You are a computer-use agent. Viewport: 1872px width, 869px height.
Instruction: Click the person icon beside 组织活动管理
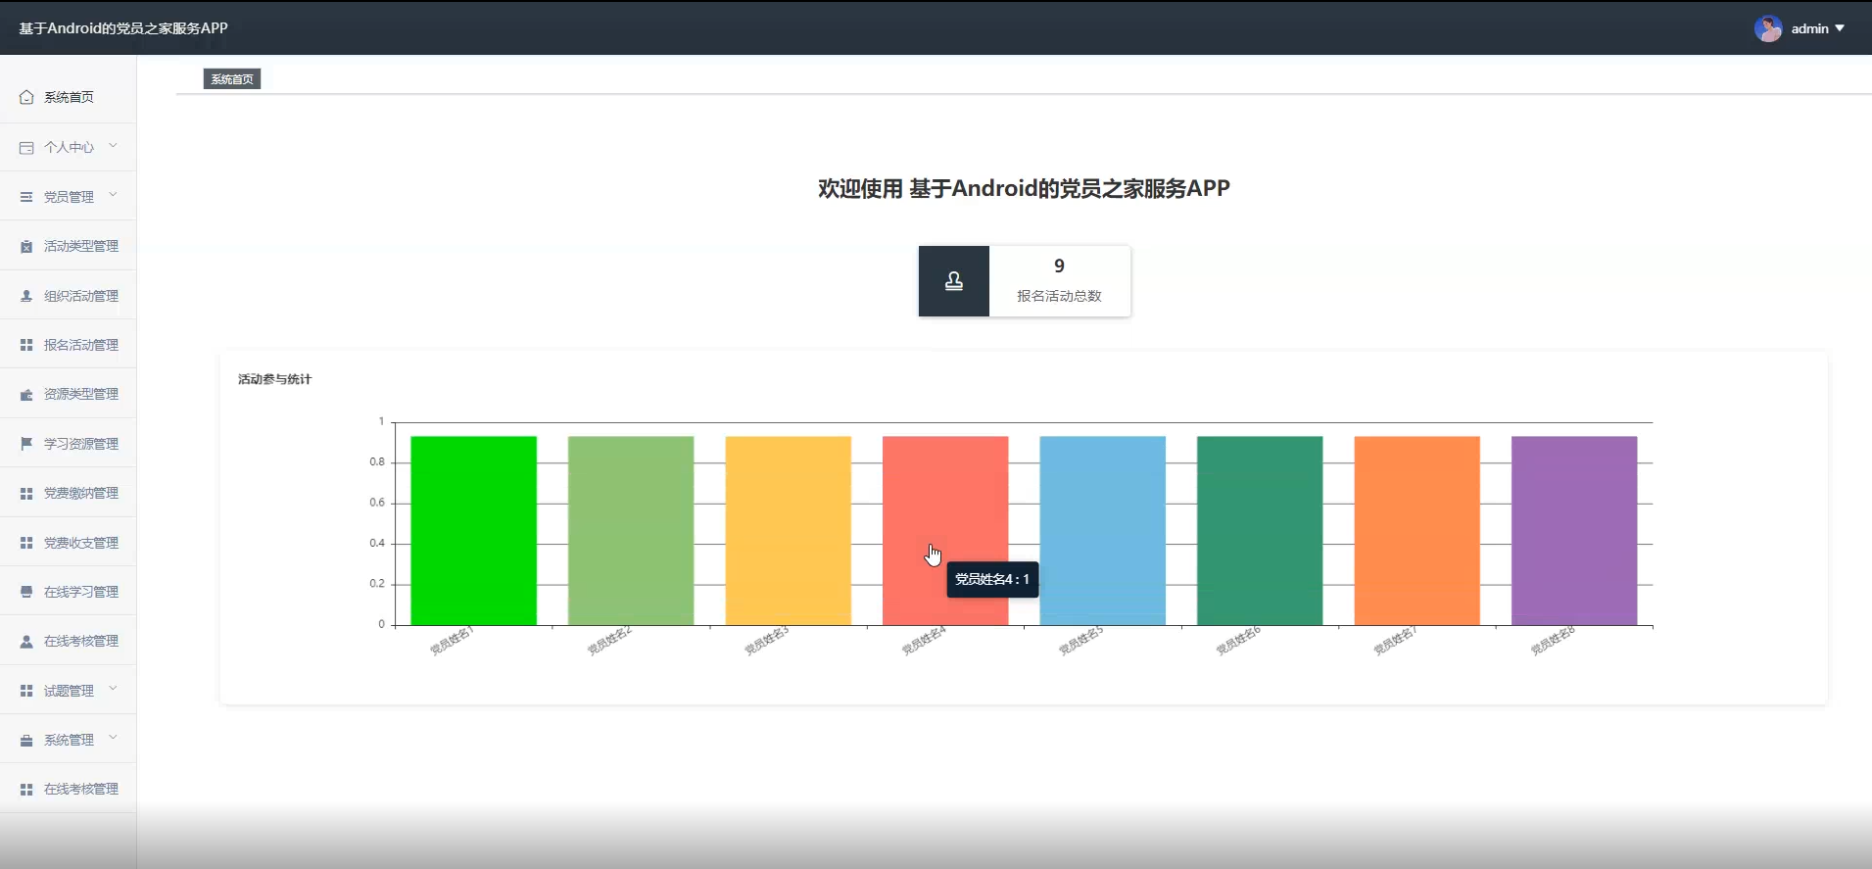tap(26, 296)
